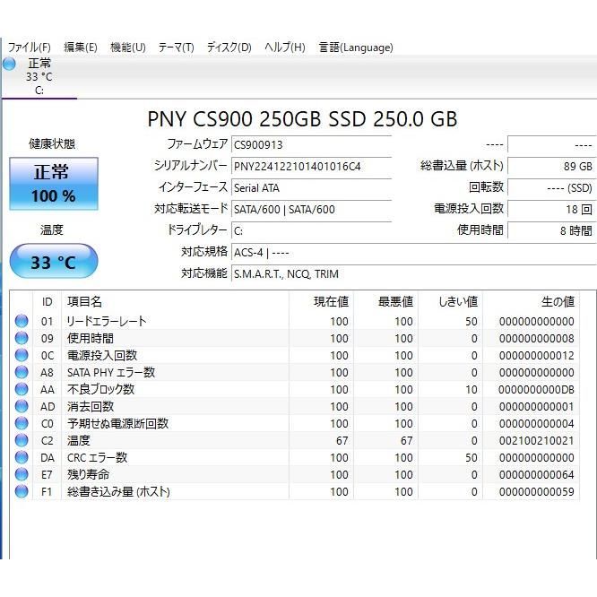Select the 総書き込み量 (ホスト) attribute name
The image size is (597, 597).
point(118,492)
